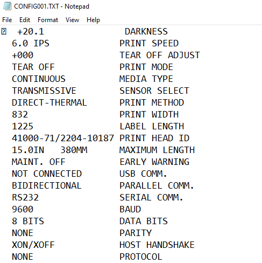
Task: Click the BIDIRECTIONAL value
Action: tap(47, 186)
